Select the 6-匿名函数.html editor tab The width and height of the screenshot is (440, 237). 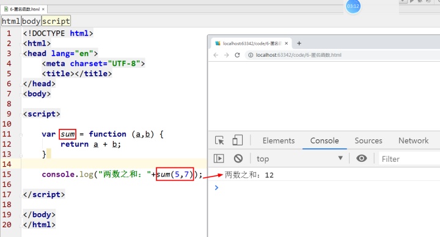click(24, 9)
